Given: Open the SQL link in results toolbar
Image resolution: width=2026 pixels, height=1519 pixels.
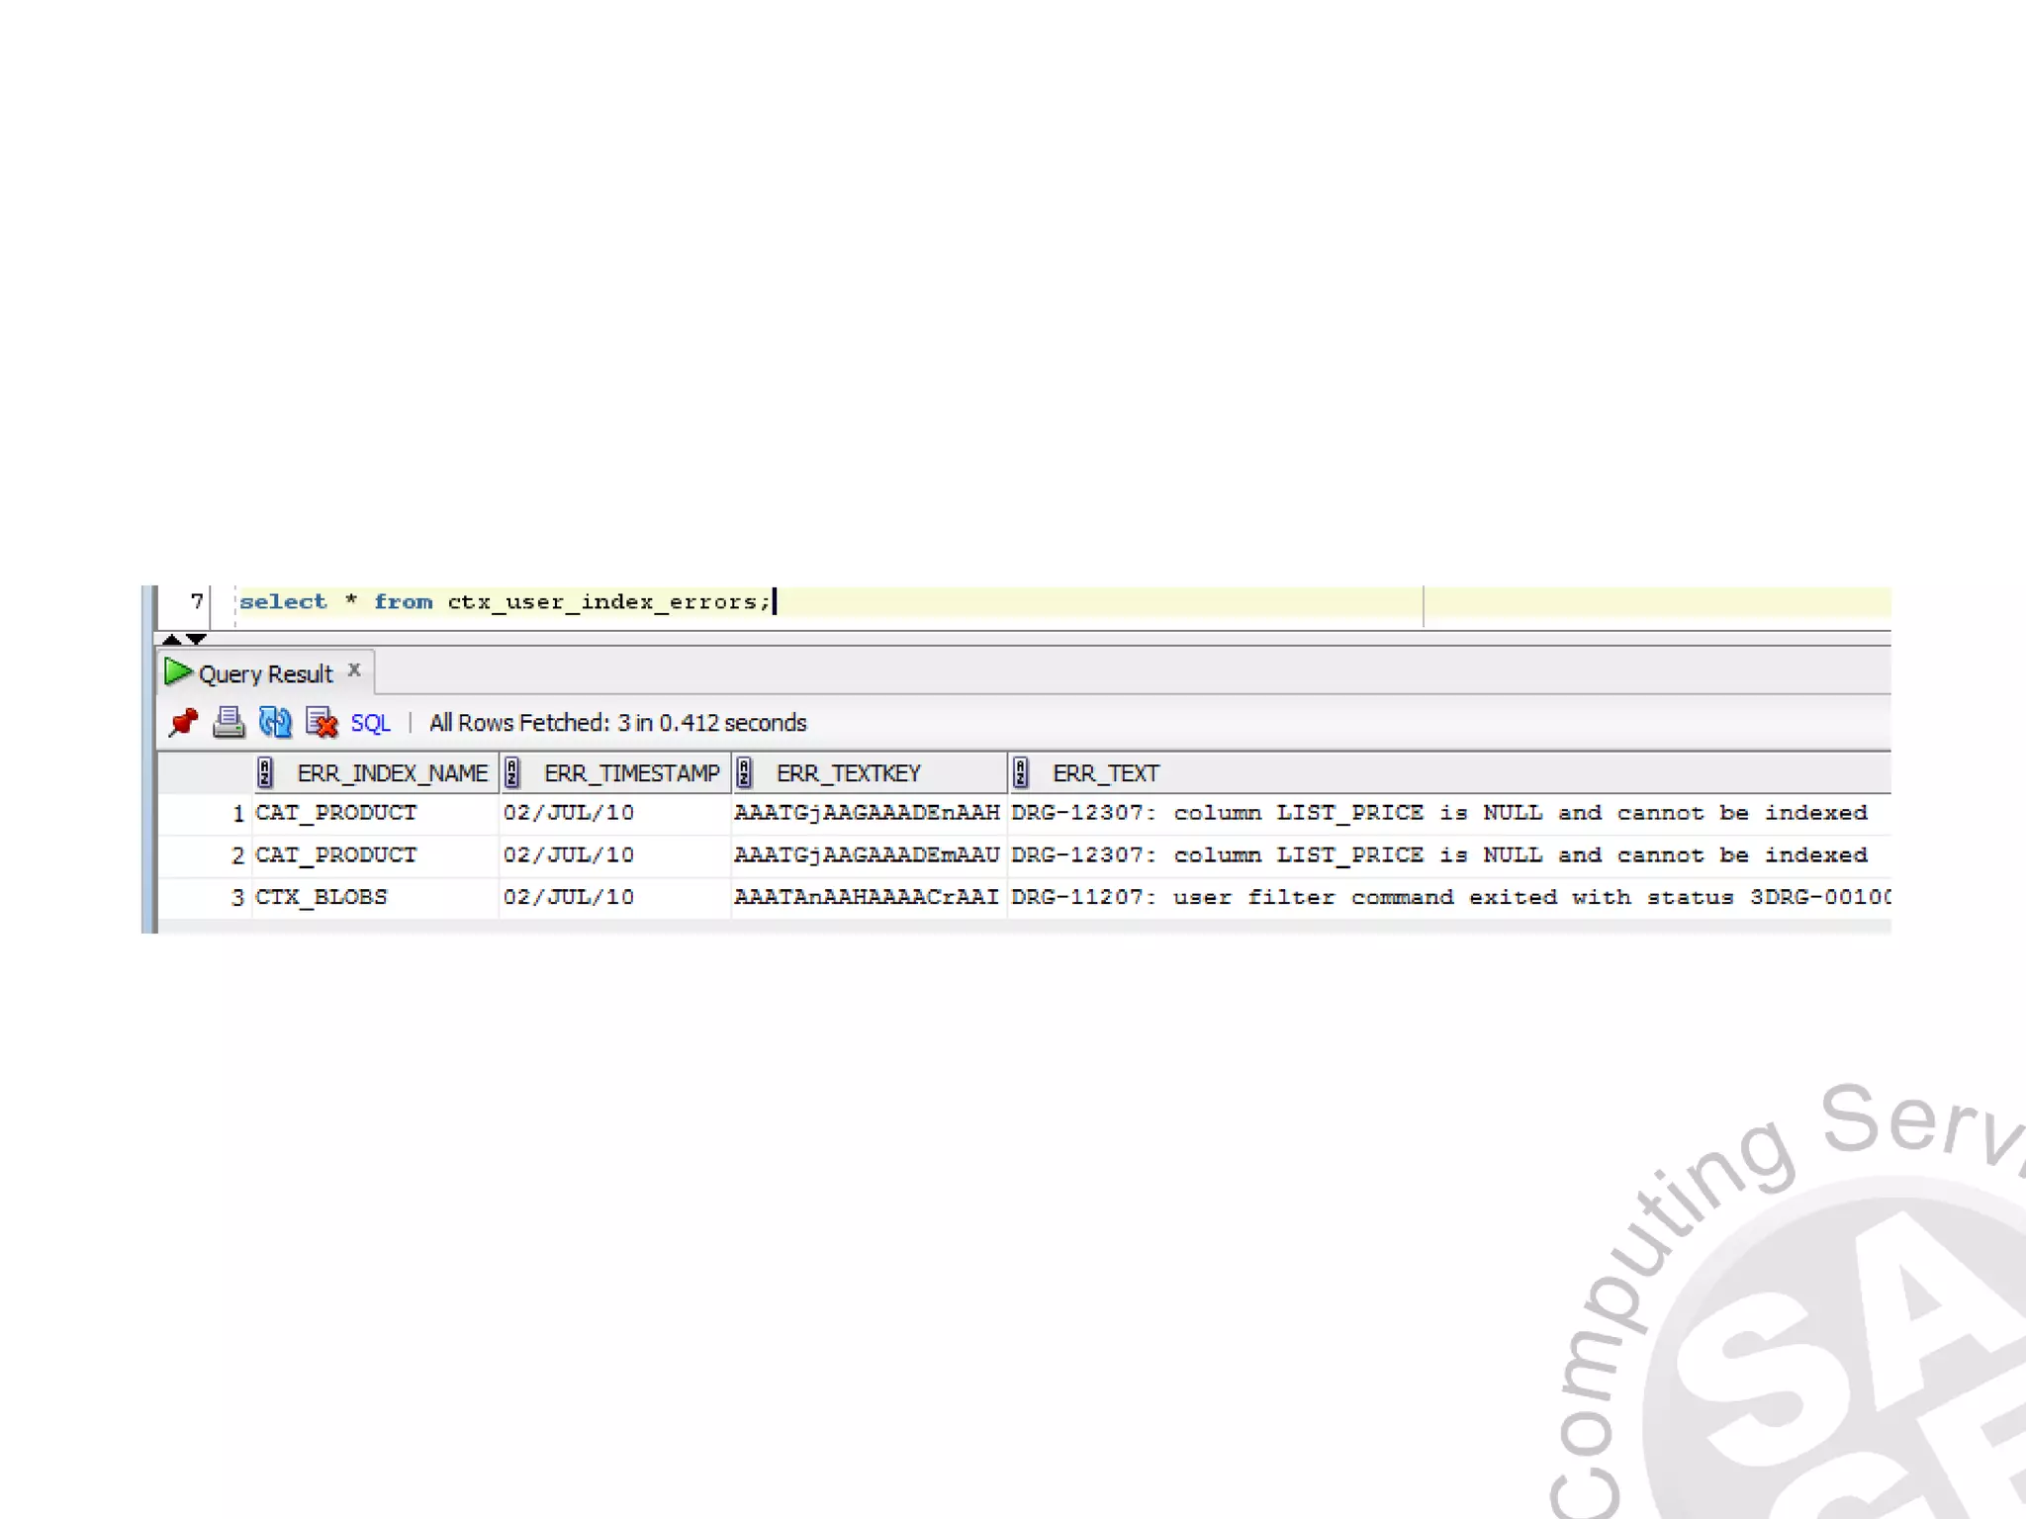Looking at the screenshot, I should coord(370,724).
